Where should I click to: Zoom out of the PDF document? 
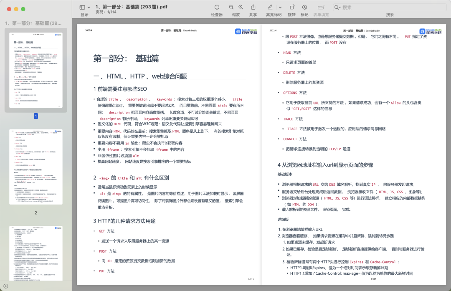231,7
